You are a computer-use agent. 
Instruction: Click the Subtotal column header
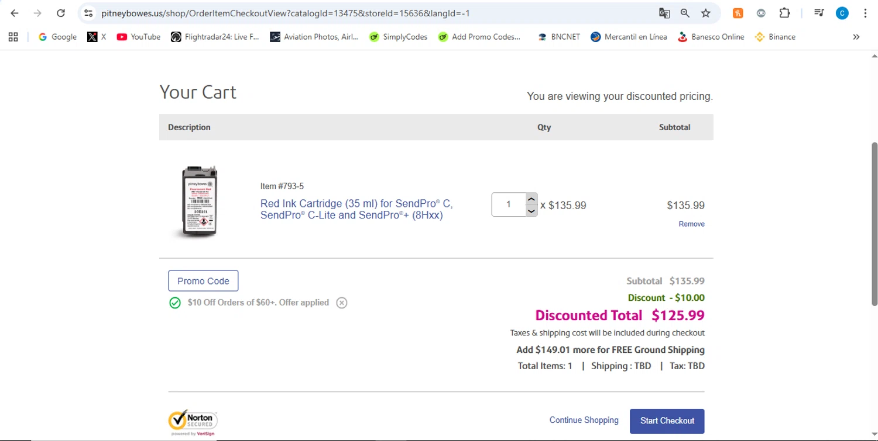click(x=675, y=127)
